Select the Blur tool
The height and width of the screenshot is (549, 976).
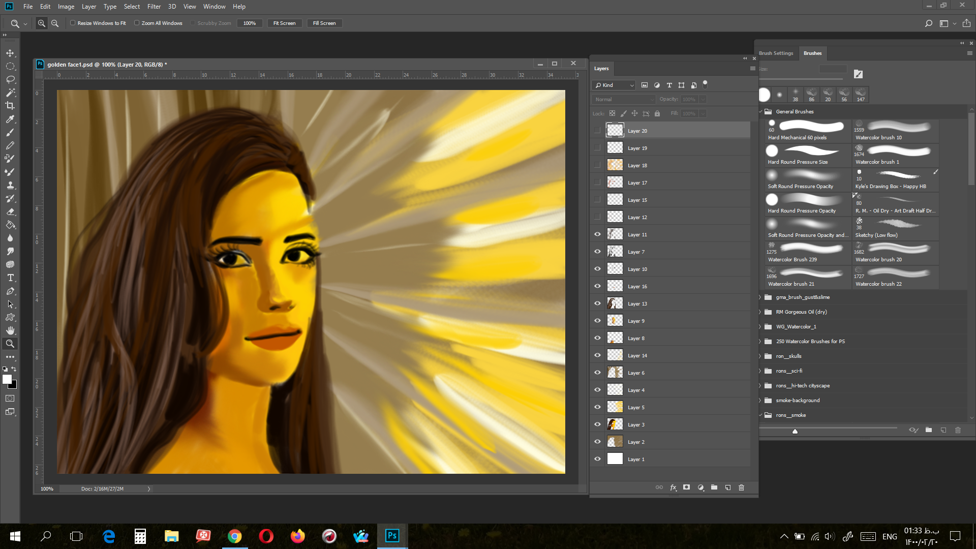10,238
